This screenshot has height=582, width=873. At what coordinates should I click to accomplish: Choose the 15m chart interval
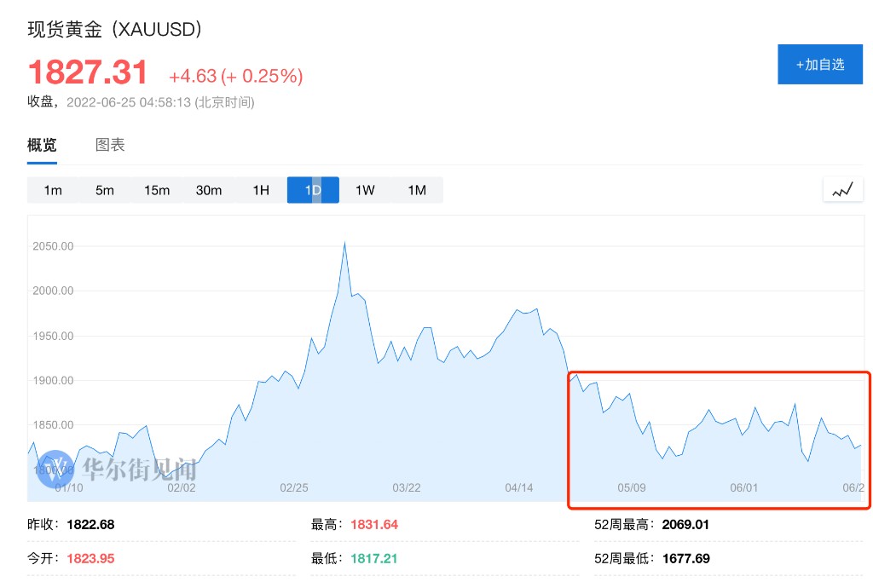(x=157, y=190)
